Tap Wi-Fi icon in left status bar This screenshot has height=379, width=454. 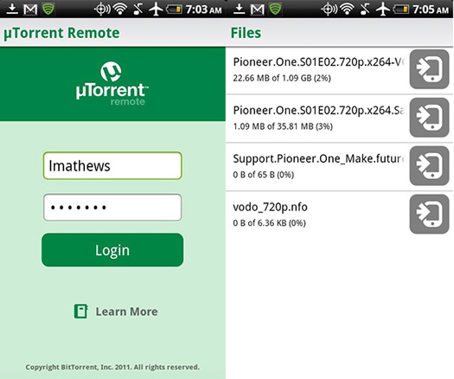pyautogui.click(x=120, y=9)
